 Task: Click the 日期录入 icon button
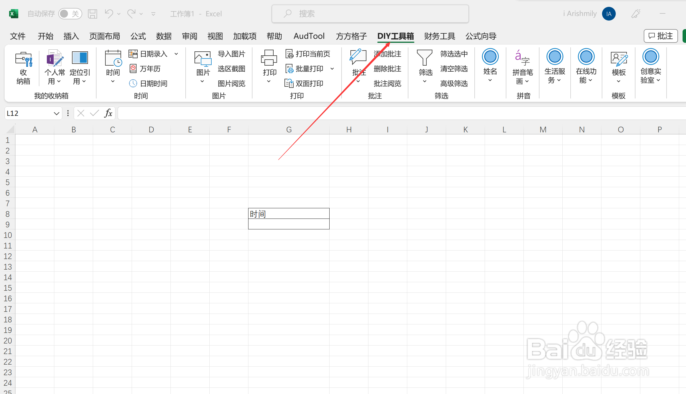[133, 54]
